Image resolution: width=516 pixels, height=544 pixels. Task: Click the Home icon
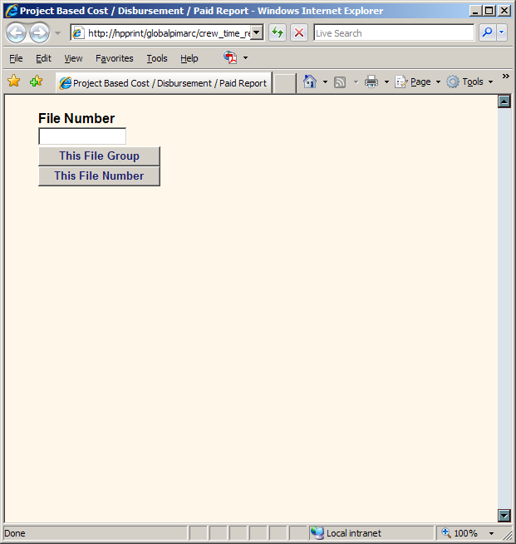click(x=309, y=82)
